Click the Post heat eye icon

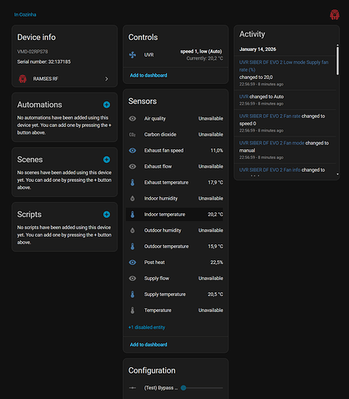(x=133, y=263)
